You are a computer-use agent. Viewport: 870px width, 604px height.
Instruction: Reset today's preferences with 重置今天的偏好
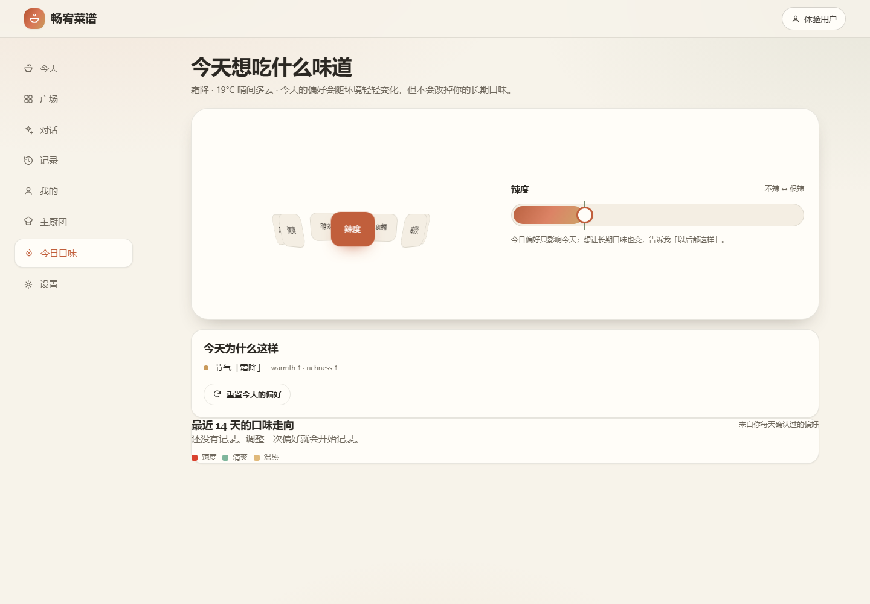247,394
